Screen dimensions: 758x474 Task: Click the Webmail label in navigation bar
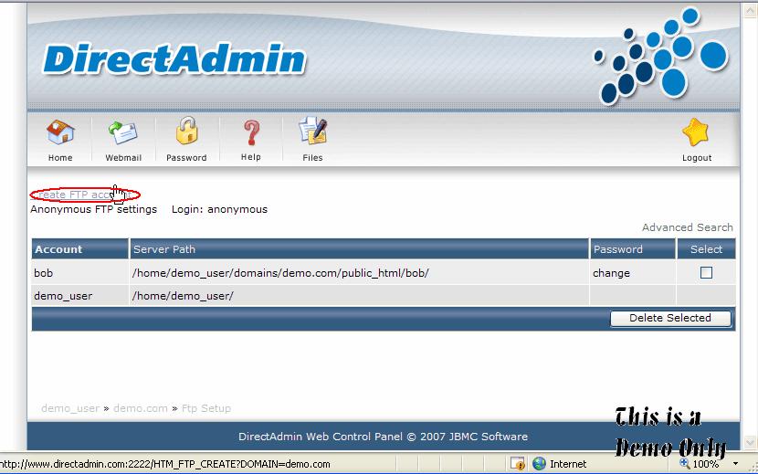pos(123,158)
